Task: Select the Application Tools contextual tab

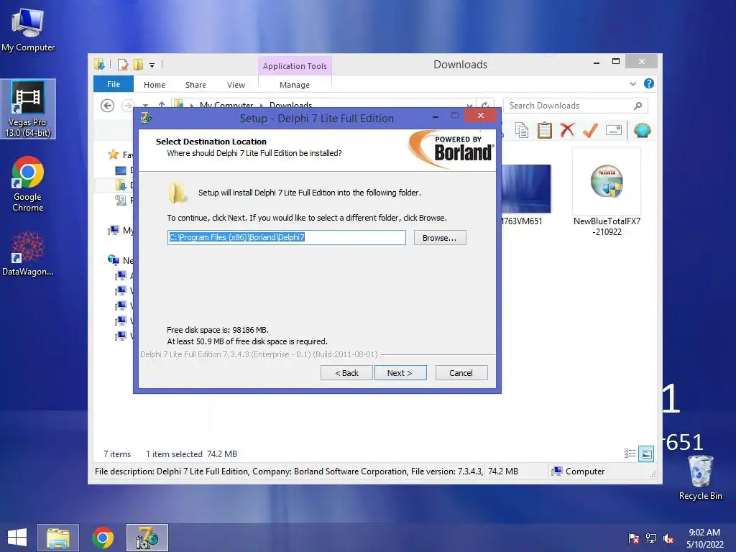Action: 295,66
